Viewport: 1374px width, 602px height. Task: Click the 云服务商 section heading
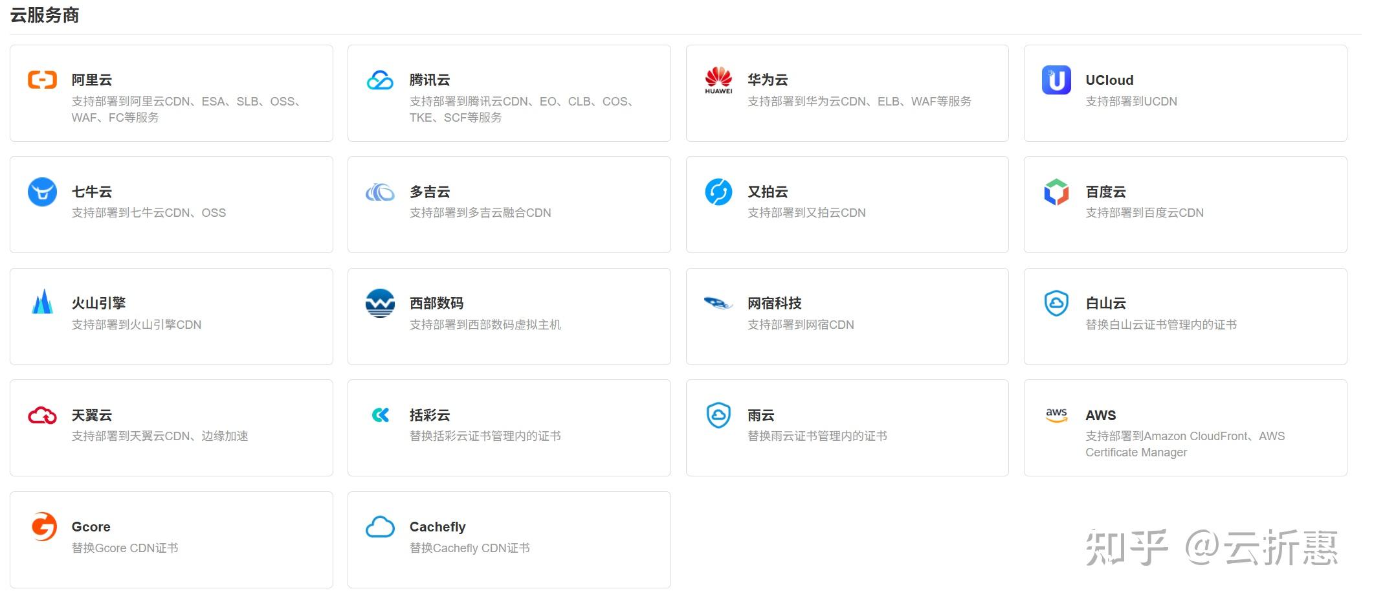coord(45,15)
